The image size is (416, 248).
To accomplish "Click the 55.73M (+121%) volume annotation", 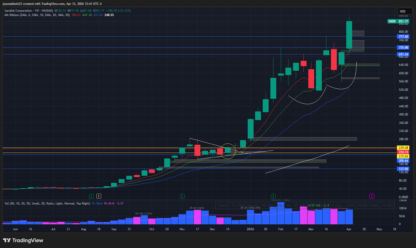I will click(144, 213).
